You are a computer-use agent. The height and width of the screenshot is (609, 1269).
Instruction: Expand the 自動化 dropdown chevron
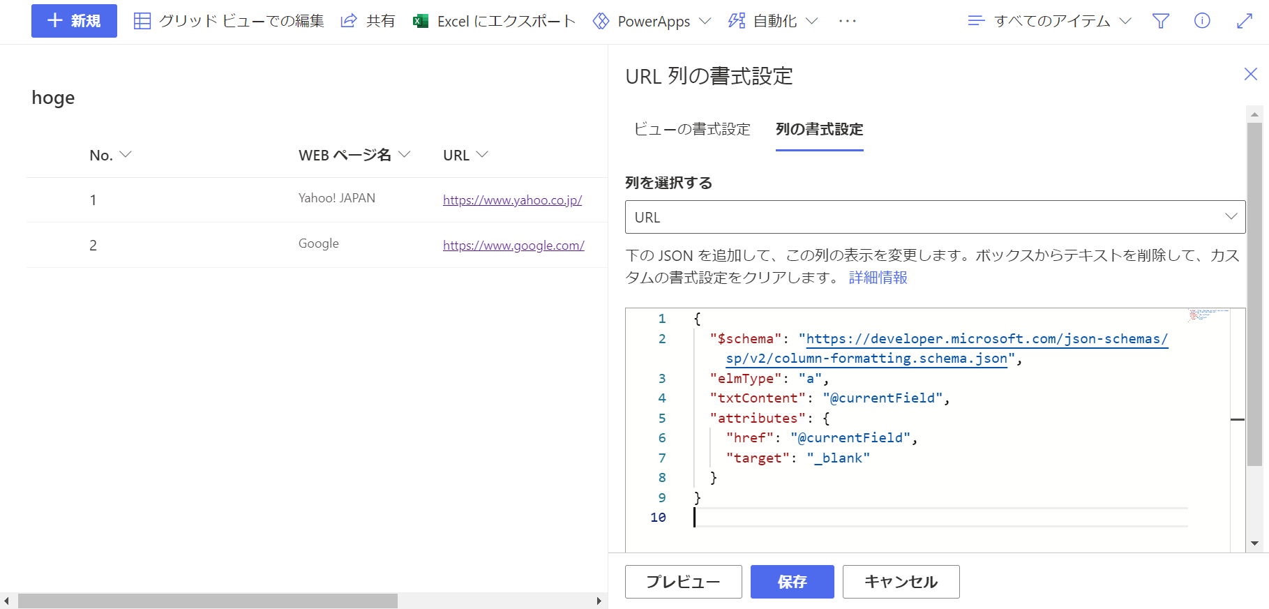click(811, 21)
